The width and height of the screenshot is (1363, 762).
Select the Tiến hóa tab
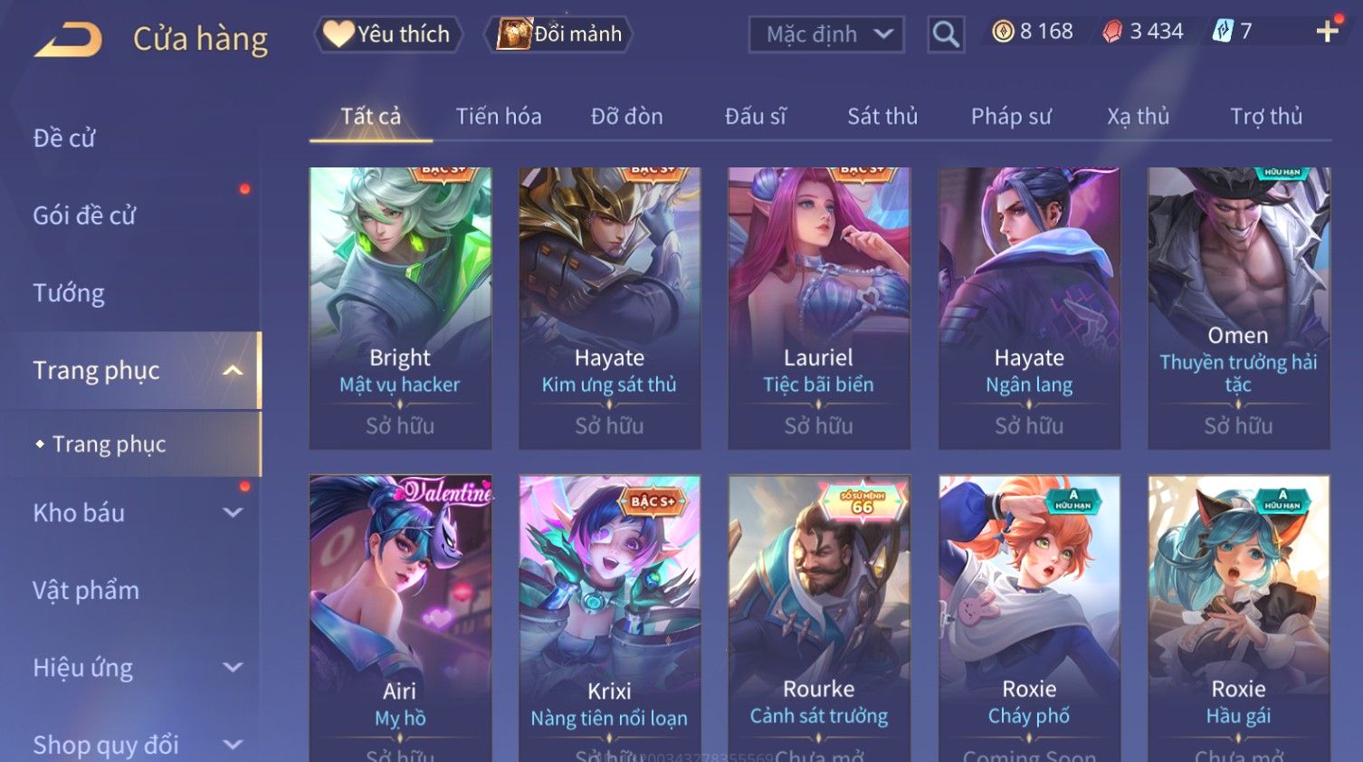point(499,116)
